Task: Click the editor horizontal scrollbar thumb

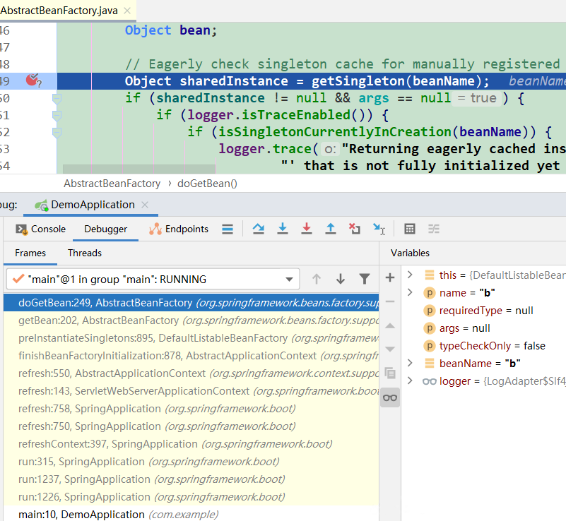Action: [139, 169]
